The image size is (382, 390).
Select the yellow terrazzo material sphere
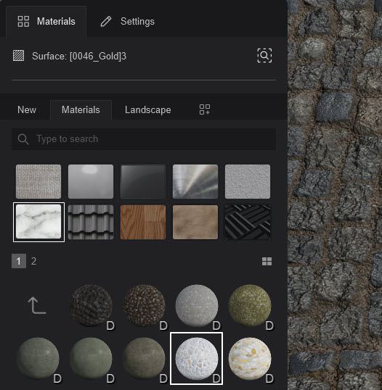coord(250,358)
